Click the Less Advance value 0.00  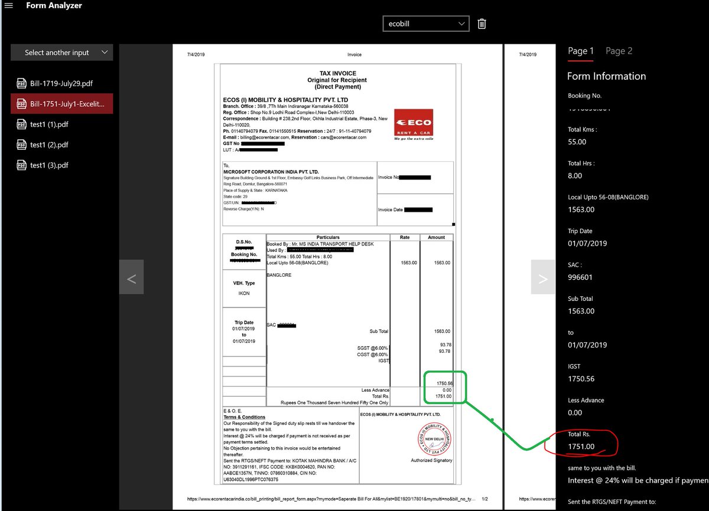point(575,412)
